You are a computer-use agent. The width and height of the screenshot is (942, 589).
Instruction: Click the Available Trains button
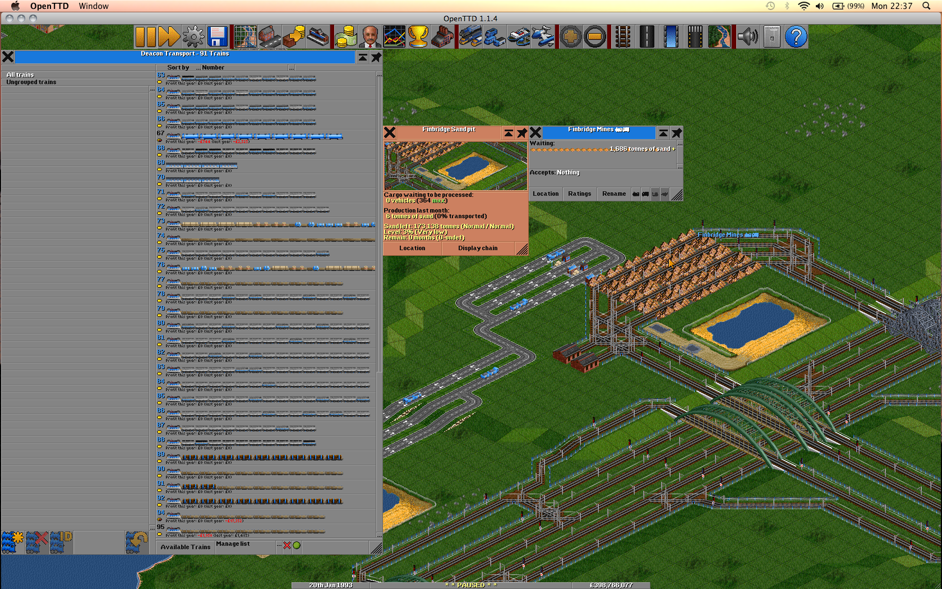(186, 547)
